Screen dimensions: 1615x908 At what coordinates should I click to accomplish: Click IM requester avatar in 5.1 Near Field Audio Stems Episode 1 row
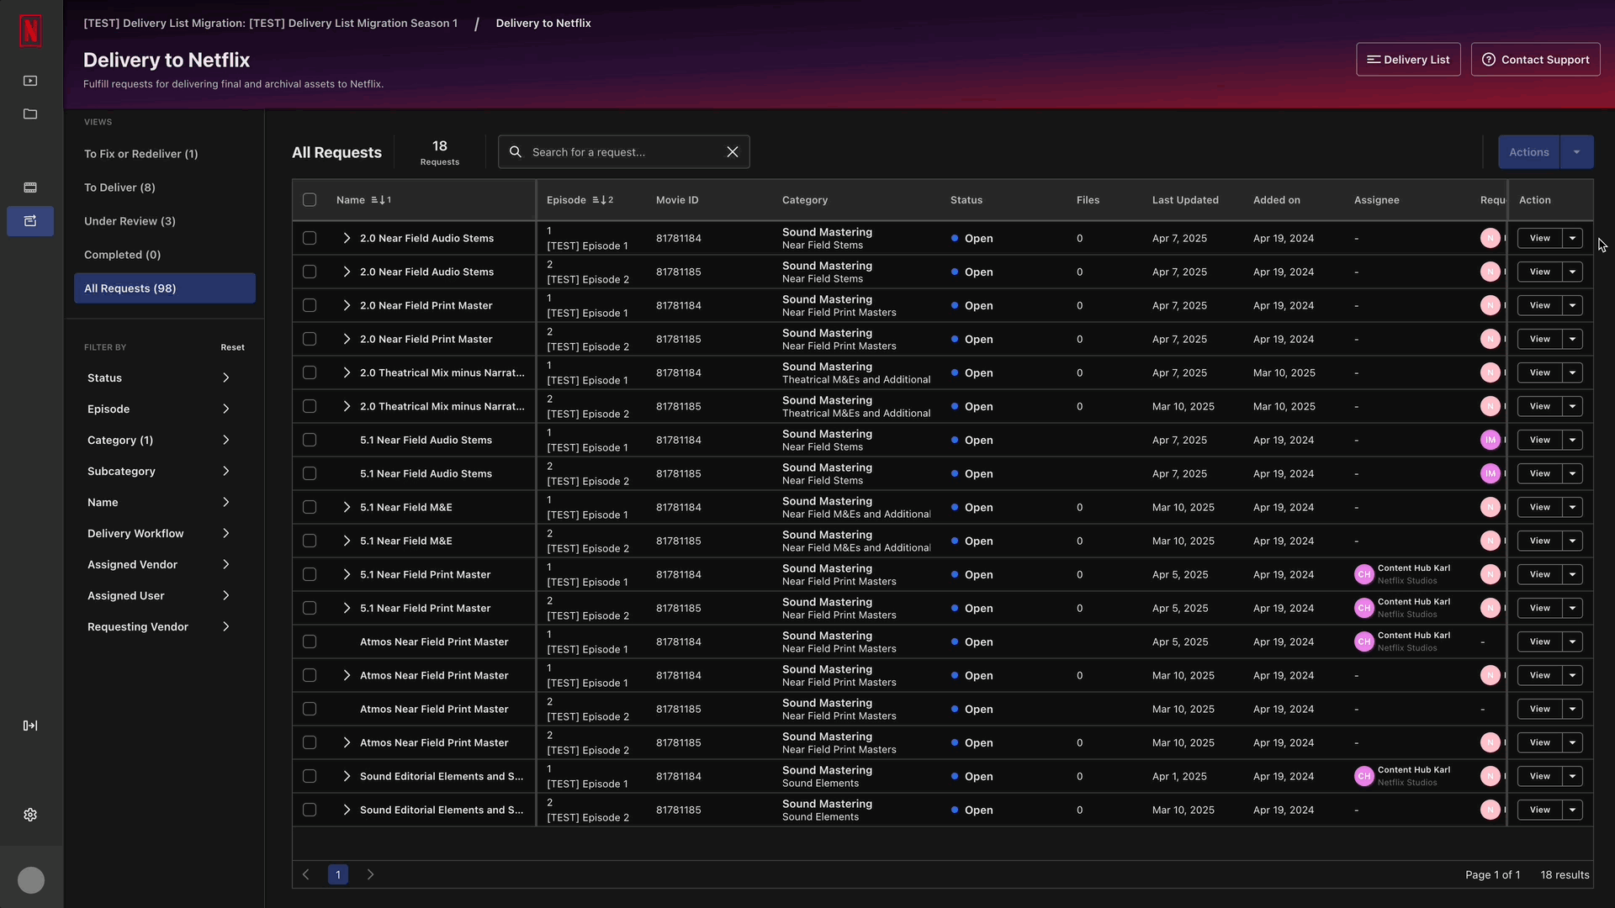click(x=1491, y=440)
